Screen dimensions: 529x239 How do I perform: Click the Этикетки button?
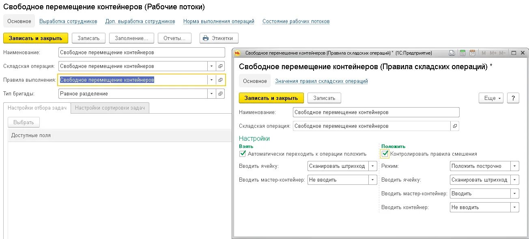[x=219, y=38]
